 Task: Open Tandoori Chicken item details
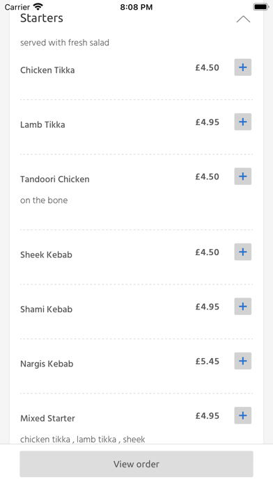point(55,179)
